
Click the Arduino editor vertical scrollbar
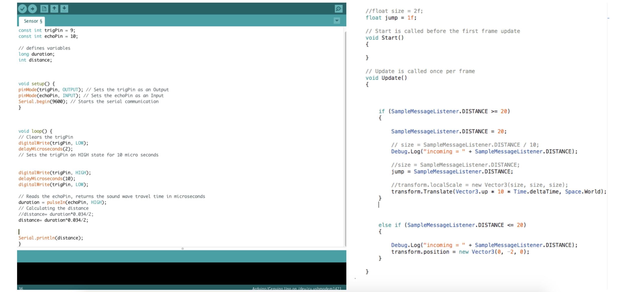click(345, 139)
